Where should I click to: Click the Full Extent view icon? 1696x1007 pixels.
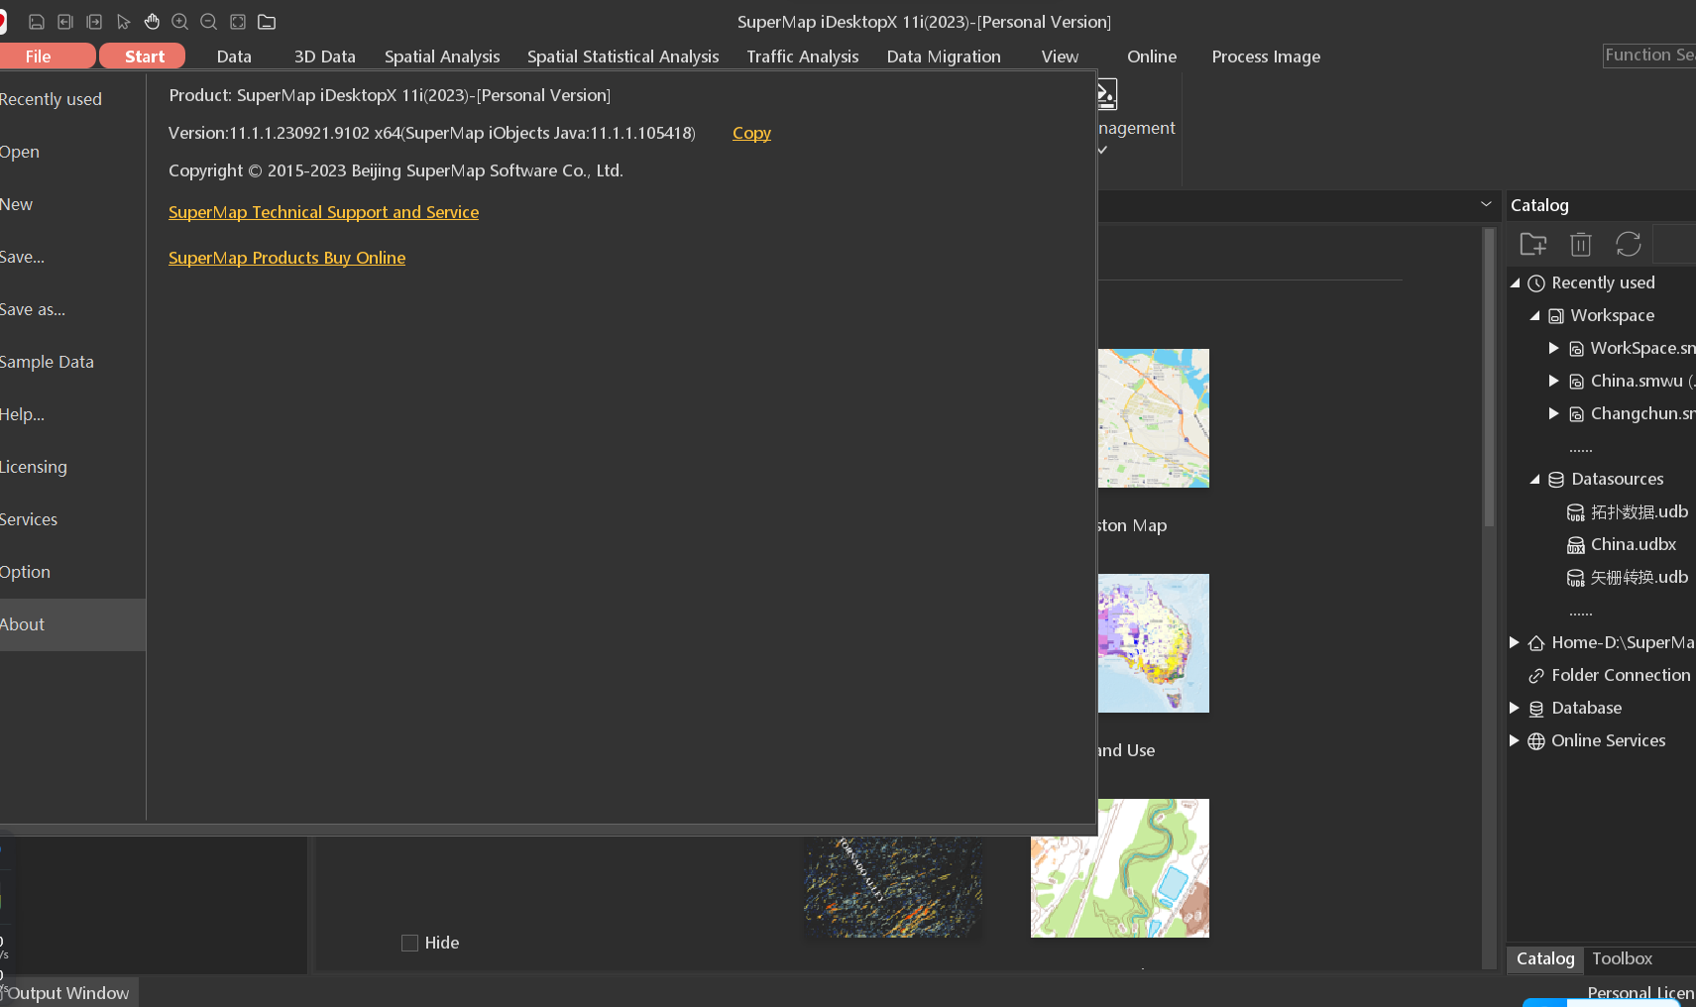(238, 22)
